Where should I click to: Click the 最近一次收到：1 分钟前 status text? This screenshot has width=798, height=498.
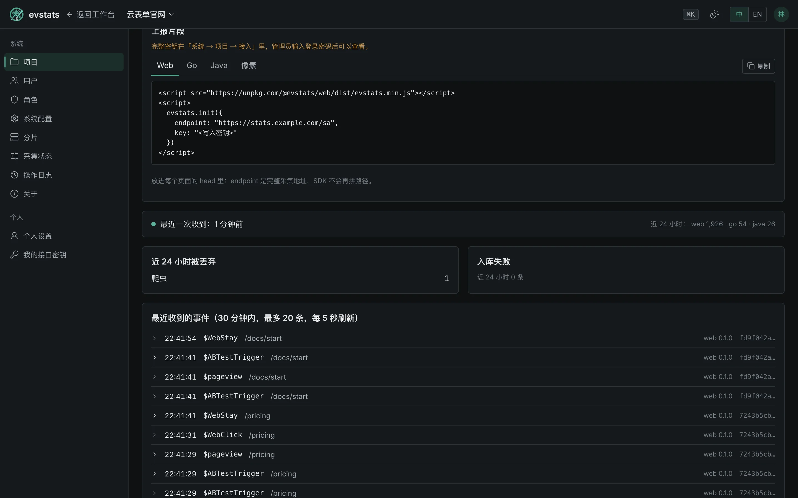[201, 224]
